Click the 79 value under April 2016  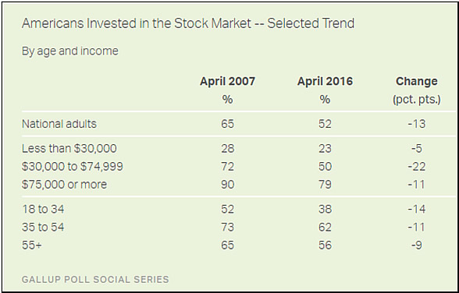click(325, 185)
